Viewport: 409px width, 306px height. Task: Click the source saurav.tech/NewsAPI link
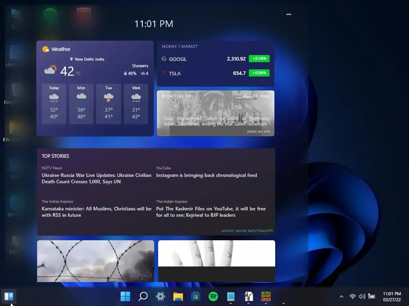pos(247,231)
